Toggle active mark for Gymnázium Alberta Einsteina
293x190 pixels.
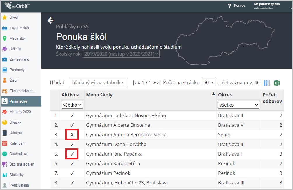click(x=72, y=125)
